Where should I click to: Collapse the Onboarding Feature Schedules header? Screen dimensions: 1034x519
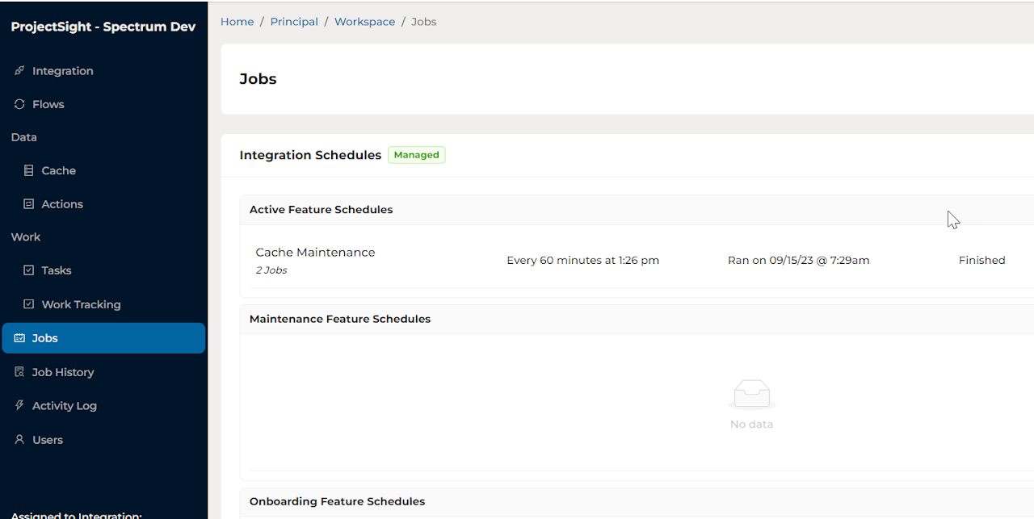click(x=637, y=501)
